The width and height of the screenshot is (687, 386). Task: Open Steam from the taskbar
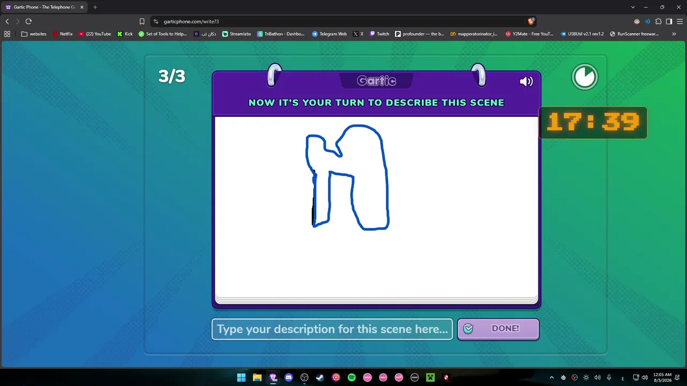click(x=320, y=377)
